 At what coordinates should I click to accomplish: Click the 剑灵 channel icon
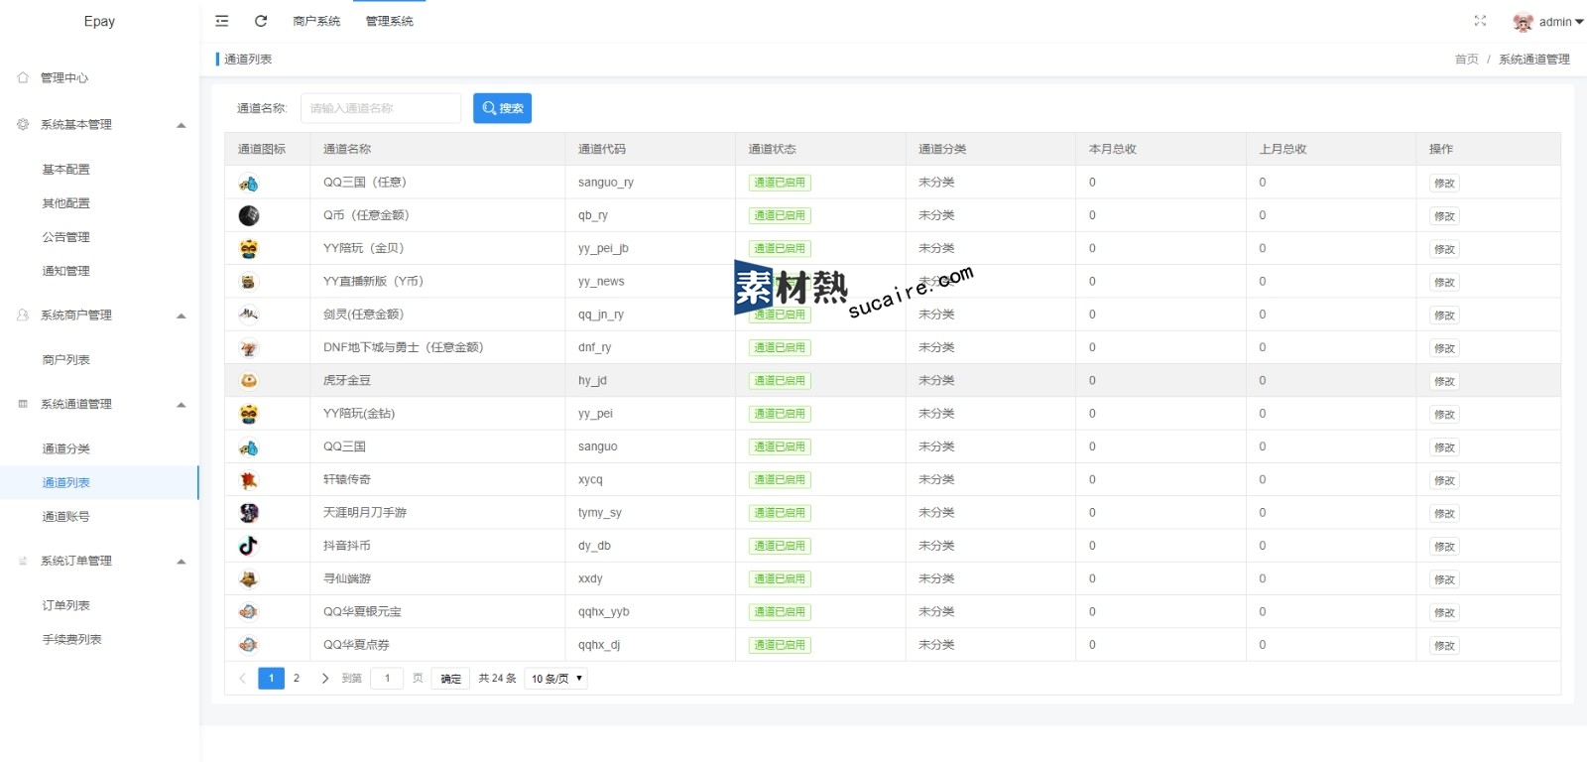pyautogui.click(x=249, y=315)
